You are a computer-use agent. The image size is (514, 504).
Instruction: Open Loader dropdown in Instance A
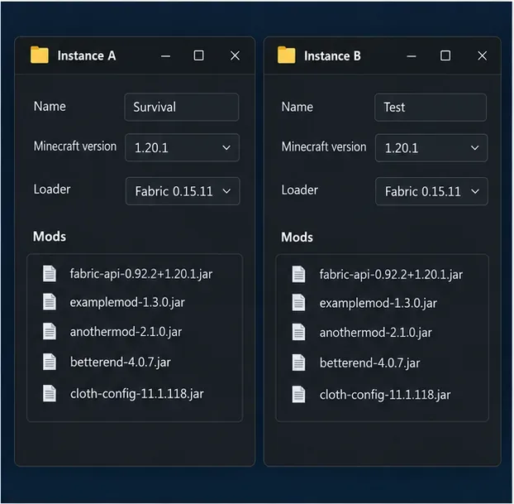click(183, 191)
